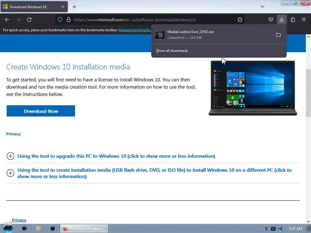Show downloaded file in folder

[x=278, y=35]
